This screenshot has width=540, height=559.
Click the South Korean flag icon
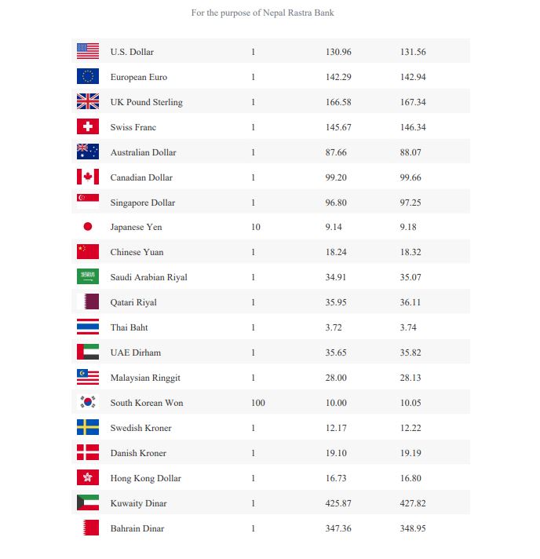88,402
